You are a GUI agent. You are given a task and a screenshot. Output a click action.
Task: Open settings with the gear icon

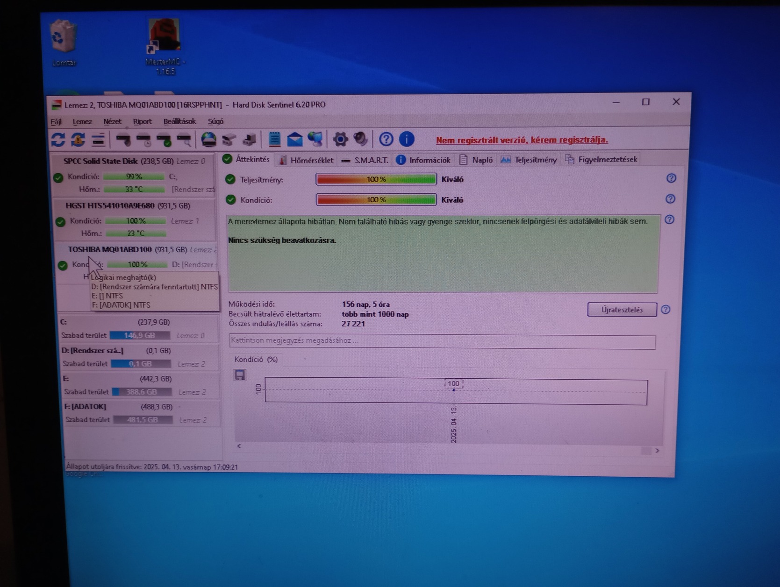[340, 139]
